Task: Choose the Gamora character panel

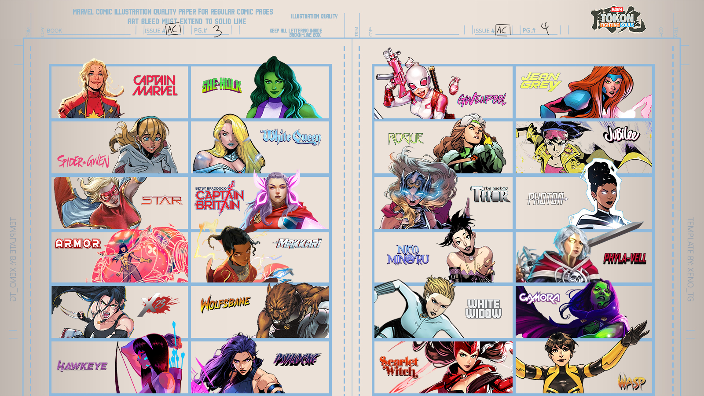Action: pos(584,312)
